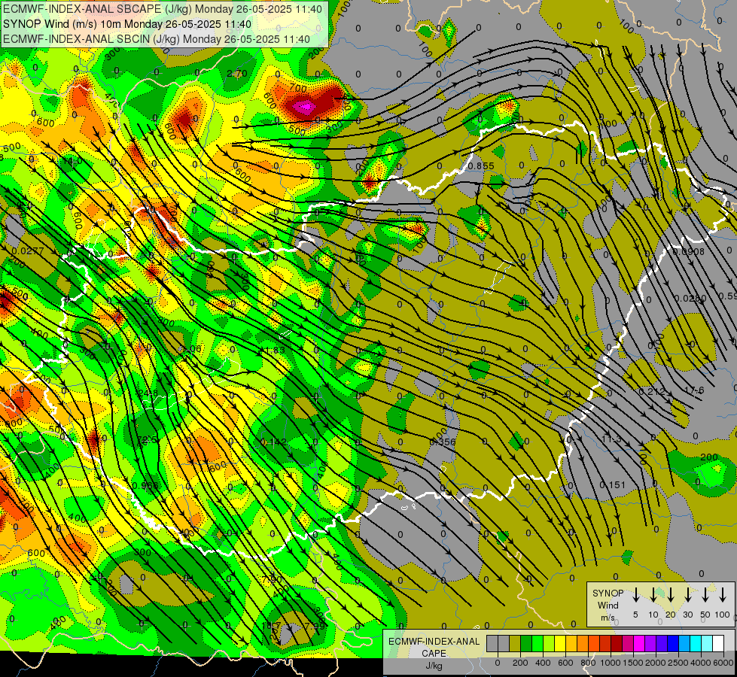Click the 2.70 value on the map
Screen dimensions: 737x677
point(236,74)
